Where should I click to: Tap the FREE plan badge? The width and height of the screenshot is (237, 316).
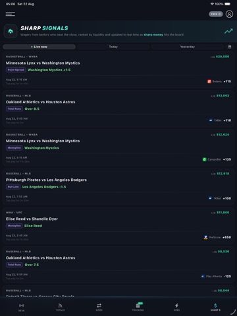pyautogui.click(x=216, y=14)
